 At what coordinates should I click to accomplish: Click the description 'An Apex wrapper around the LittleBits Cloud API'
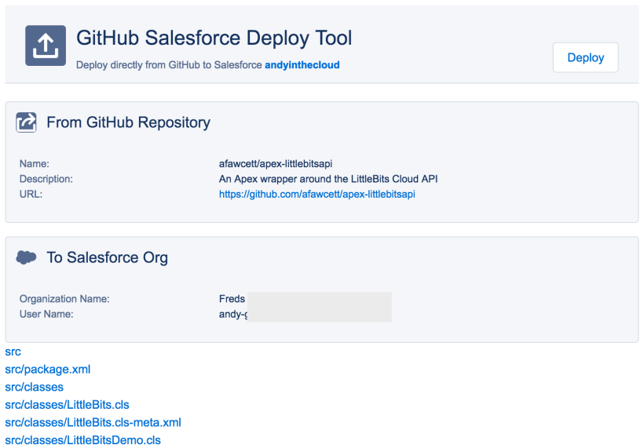point(328,179)
